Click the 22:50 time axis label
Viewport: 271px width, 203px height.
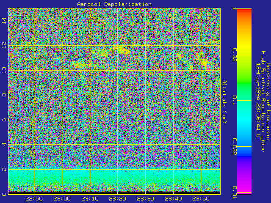click(x=34, y=199)
